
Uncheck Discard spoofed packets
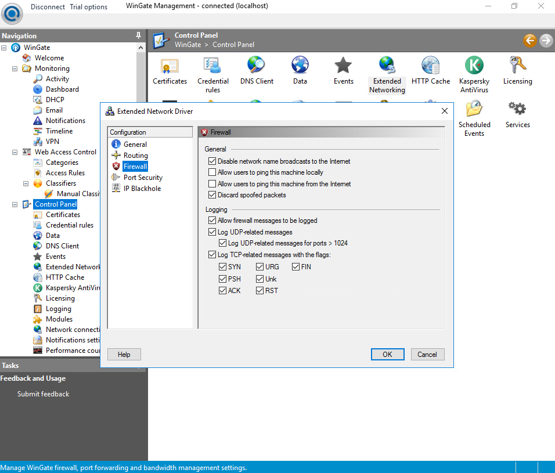[212, 195]
